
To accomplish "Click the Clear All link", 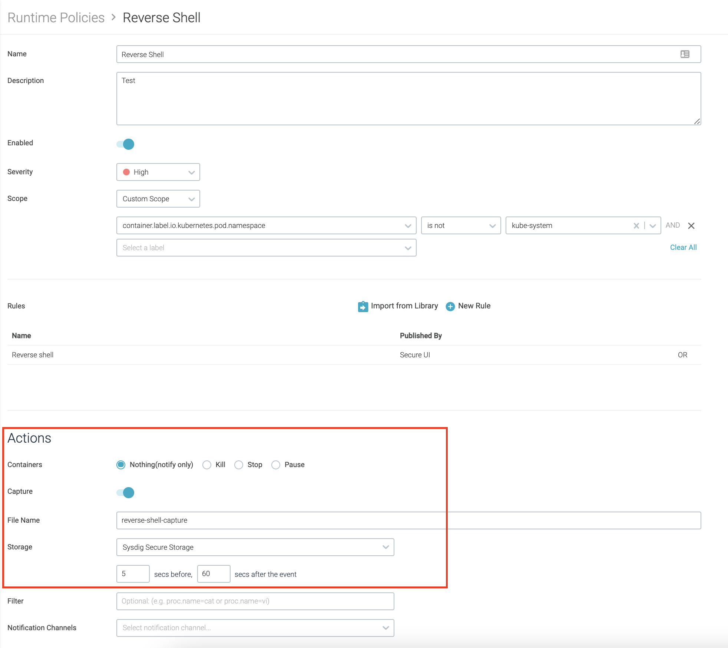I will tap(683, 247).
